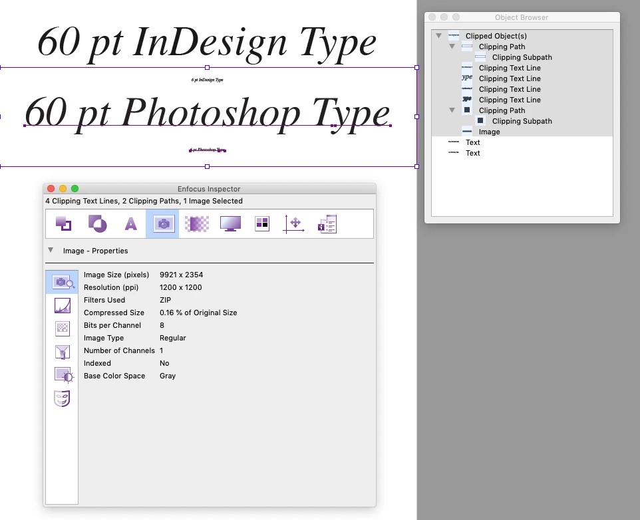Click the tiny 6 pt InDesign Type text

point(208,80)
